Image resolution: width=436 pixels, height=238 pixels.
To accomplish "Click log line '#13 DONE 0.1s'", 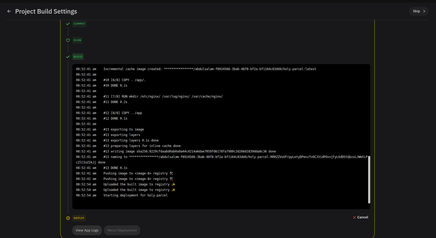I will [115, 168].
